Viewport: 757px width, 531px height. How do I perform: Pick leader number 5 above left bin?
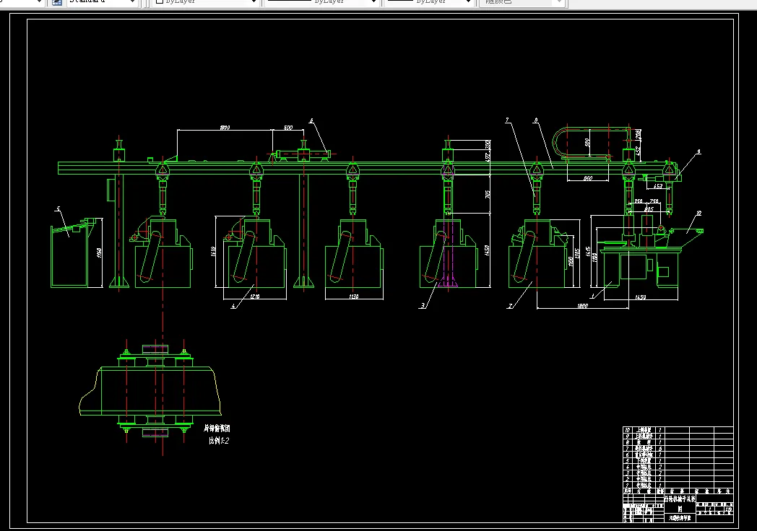coord(59,209)
